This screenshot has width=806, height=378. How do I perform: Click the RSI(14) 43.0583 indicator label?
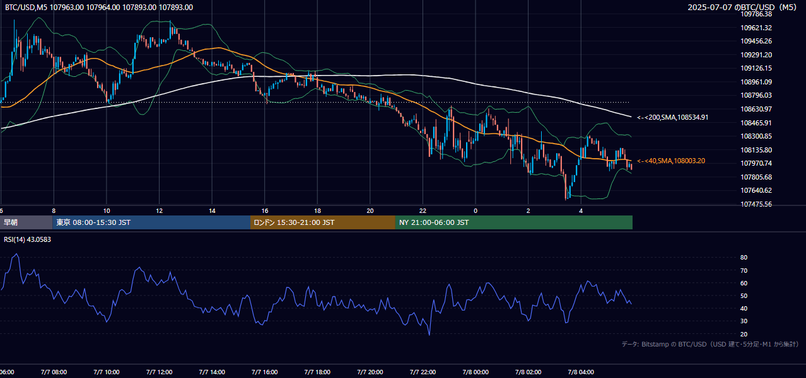[x=28, y=239]
